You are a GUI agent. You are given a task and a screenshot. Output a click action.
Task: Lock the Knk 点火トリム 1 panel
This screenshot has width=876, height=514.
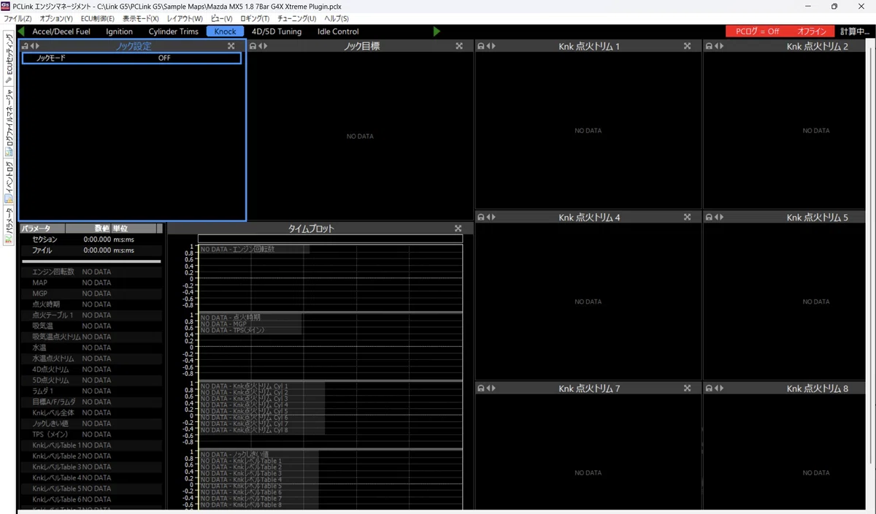tap(481, 46)
